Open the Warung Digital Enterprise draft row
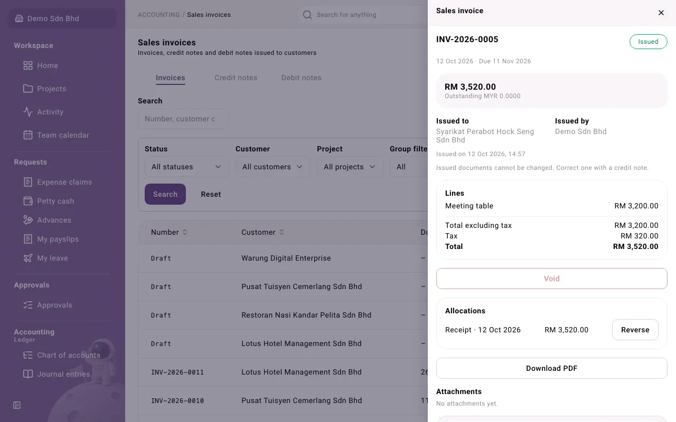This screenshot has height=422, width=676. [283, 258]
